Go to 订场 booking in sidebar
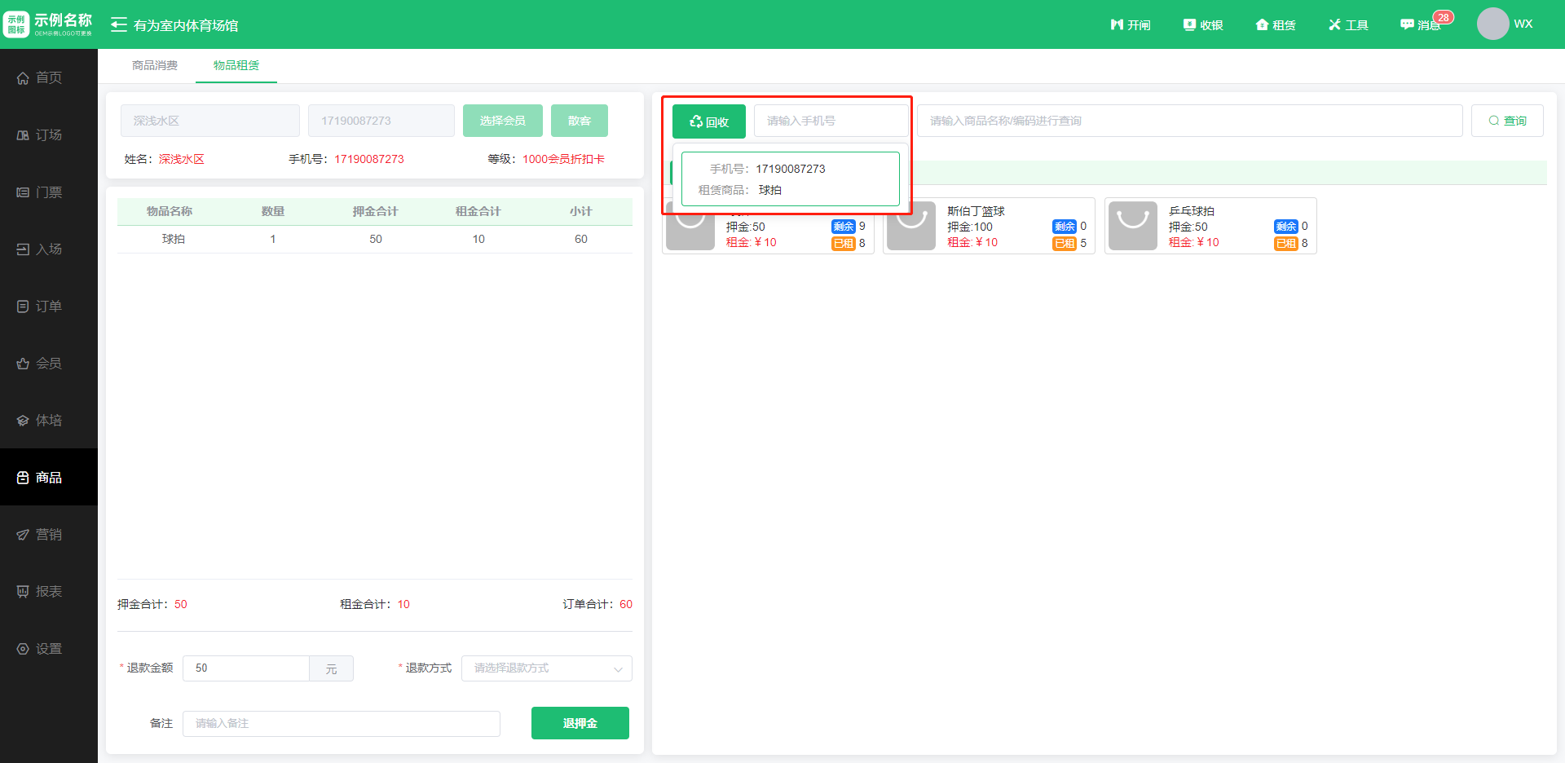Image resolution: width=1565 pixels, height=763 pixels. click(x=40, y=135)
